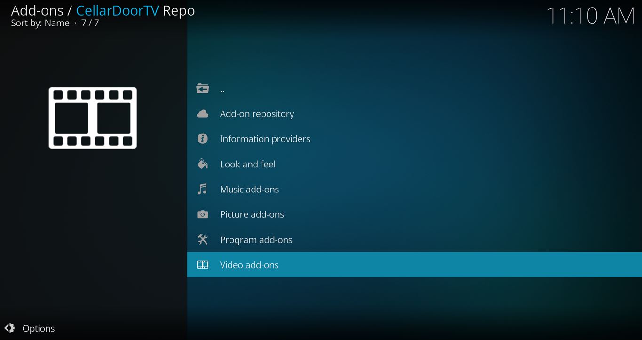Click the Options gear icon
Screen dimensions: 642x340
pos(9,328)
